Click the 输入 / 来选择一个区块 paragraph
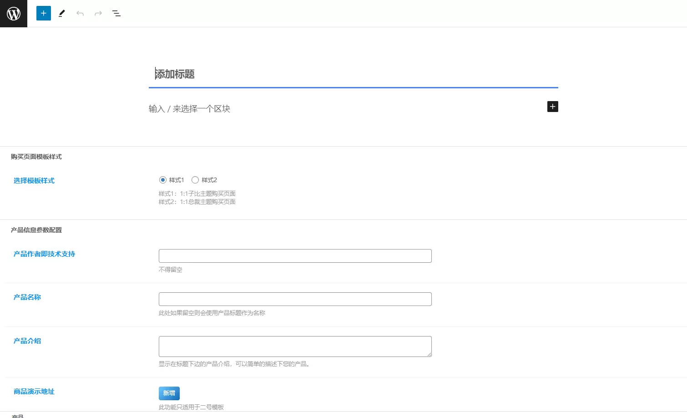687x418 pixels. [189, 108]
